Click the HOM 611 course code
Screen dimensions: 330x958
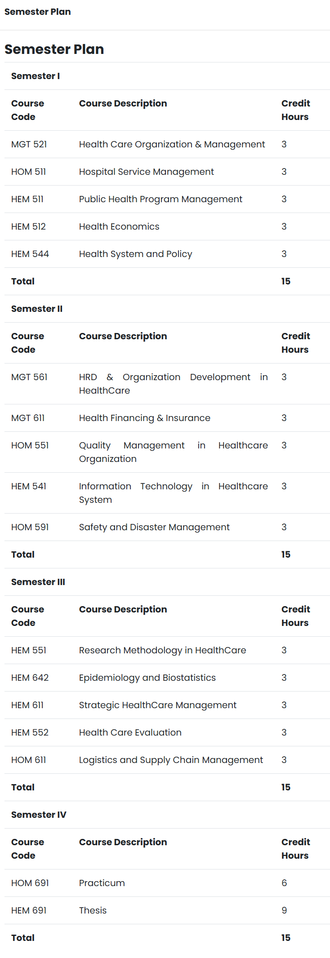[x=29, y=760]
